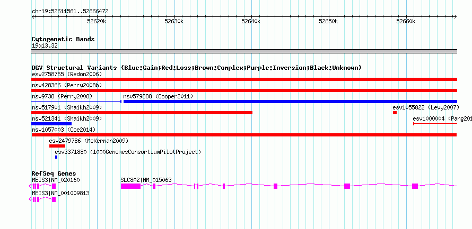Click the esv2758765 (Redon2006) red loss bar

[x=244, y=79]
